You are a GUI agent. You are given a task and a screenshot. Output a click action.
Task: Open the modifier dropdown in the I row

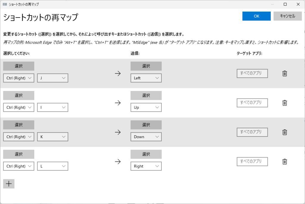[x=19, y=107]
